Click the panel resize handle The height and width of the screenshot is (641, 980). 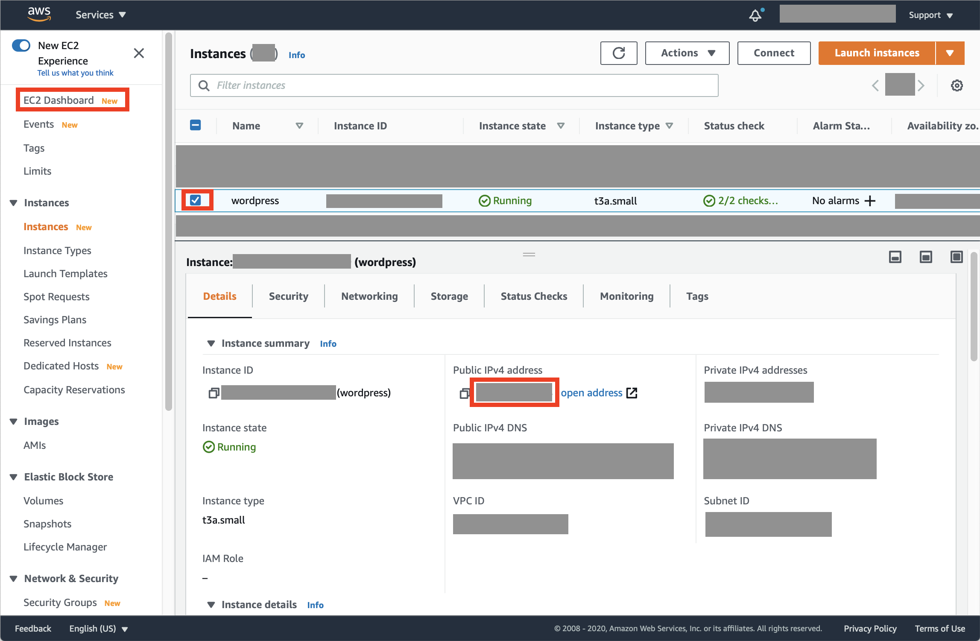click(529, 255)
